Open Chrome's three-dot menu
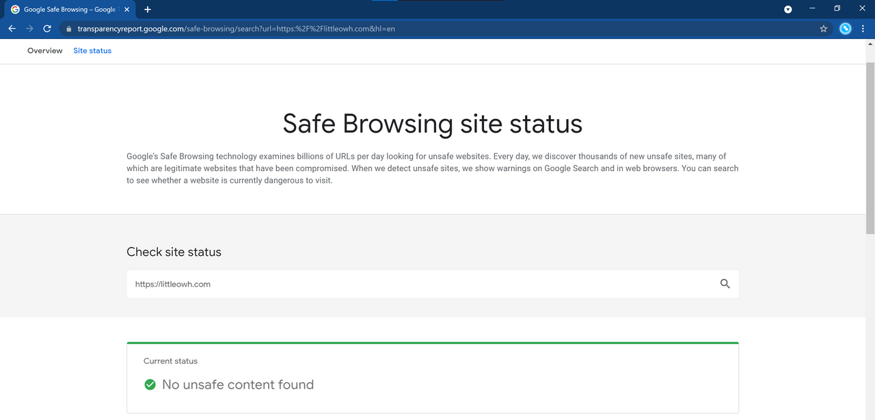This screenshot has height=420, width=875. (864, 29)
